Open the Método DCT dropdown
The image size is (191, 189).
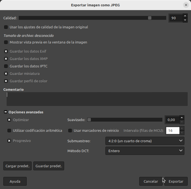[x=144, y=151]
